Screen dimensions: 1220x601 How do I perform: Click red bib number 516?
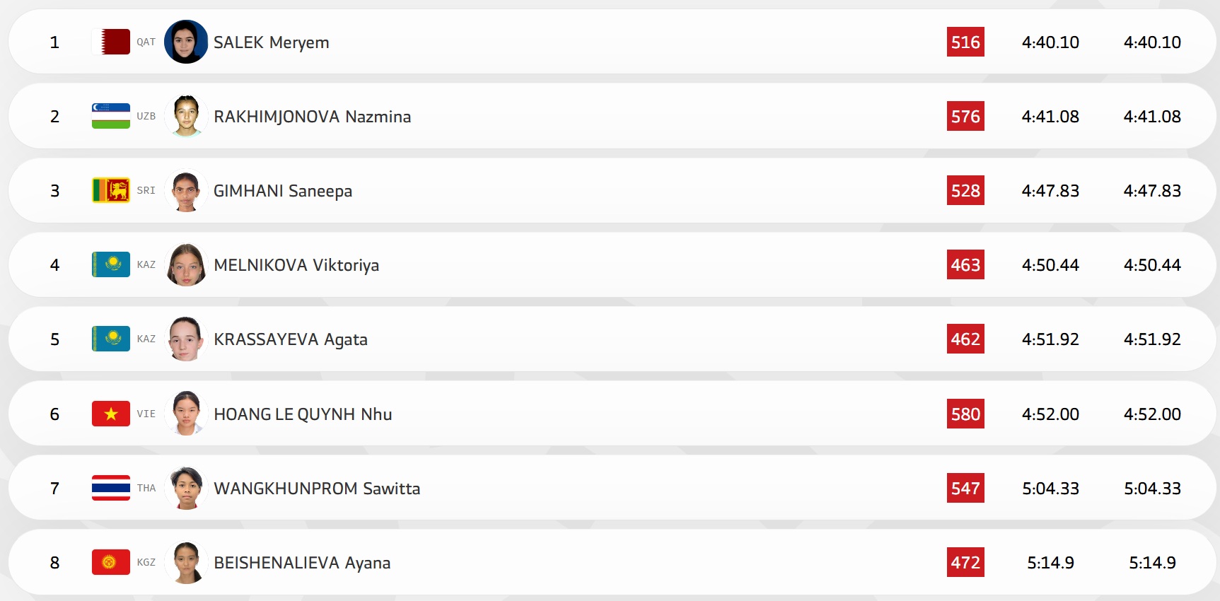(965, 42)
